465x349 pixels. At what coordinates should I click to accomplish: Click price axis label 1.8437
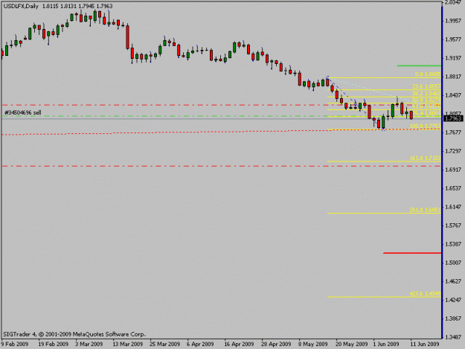point(454,95)
